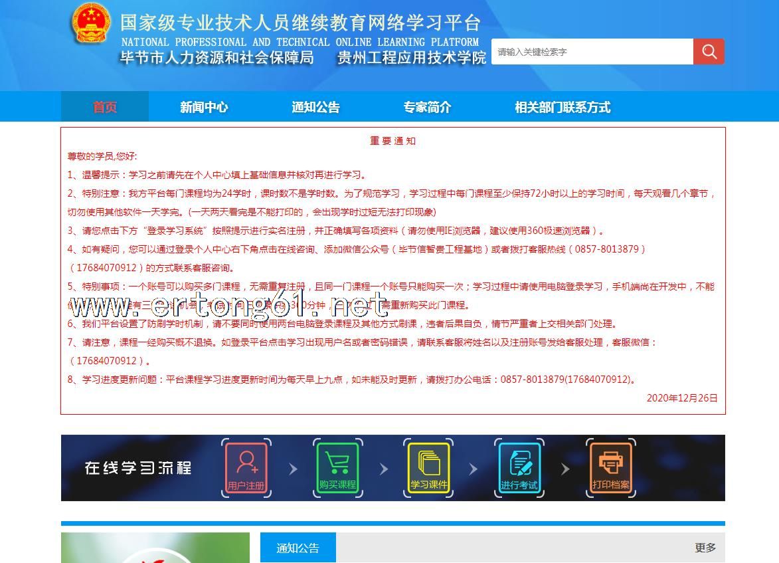Click the 更多 link in the notice section
Viewport: 779px width, 563px height.
(705, 548)
